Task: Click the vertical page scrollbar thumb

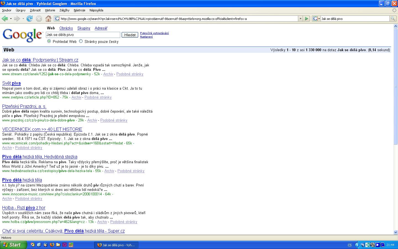Action: [x=395, y=86]
